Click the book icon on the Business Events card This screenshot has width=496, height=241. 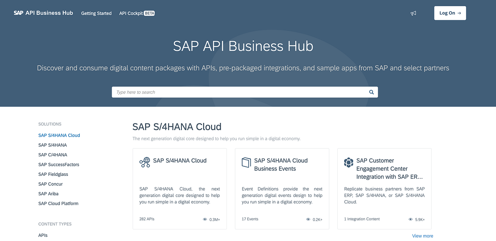click(x=246, y=162)
